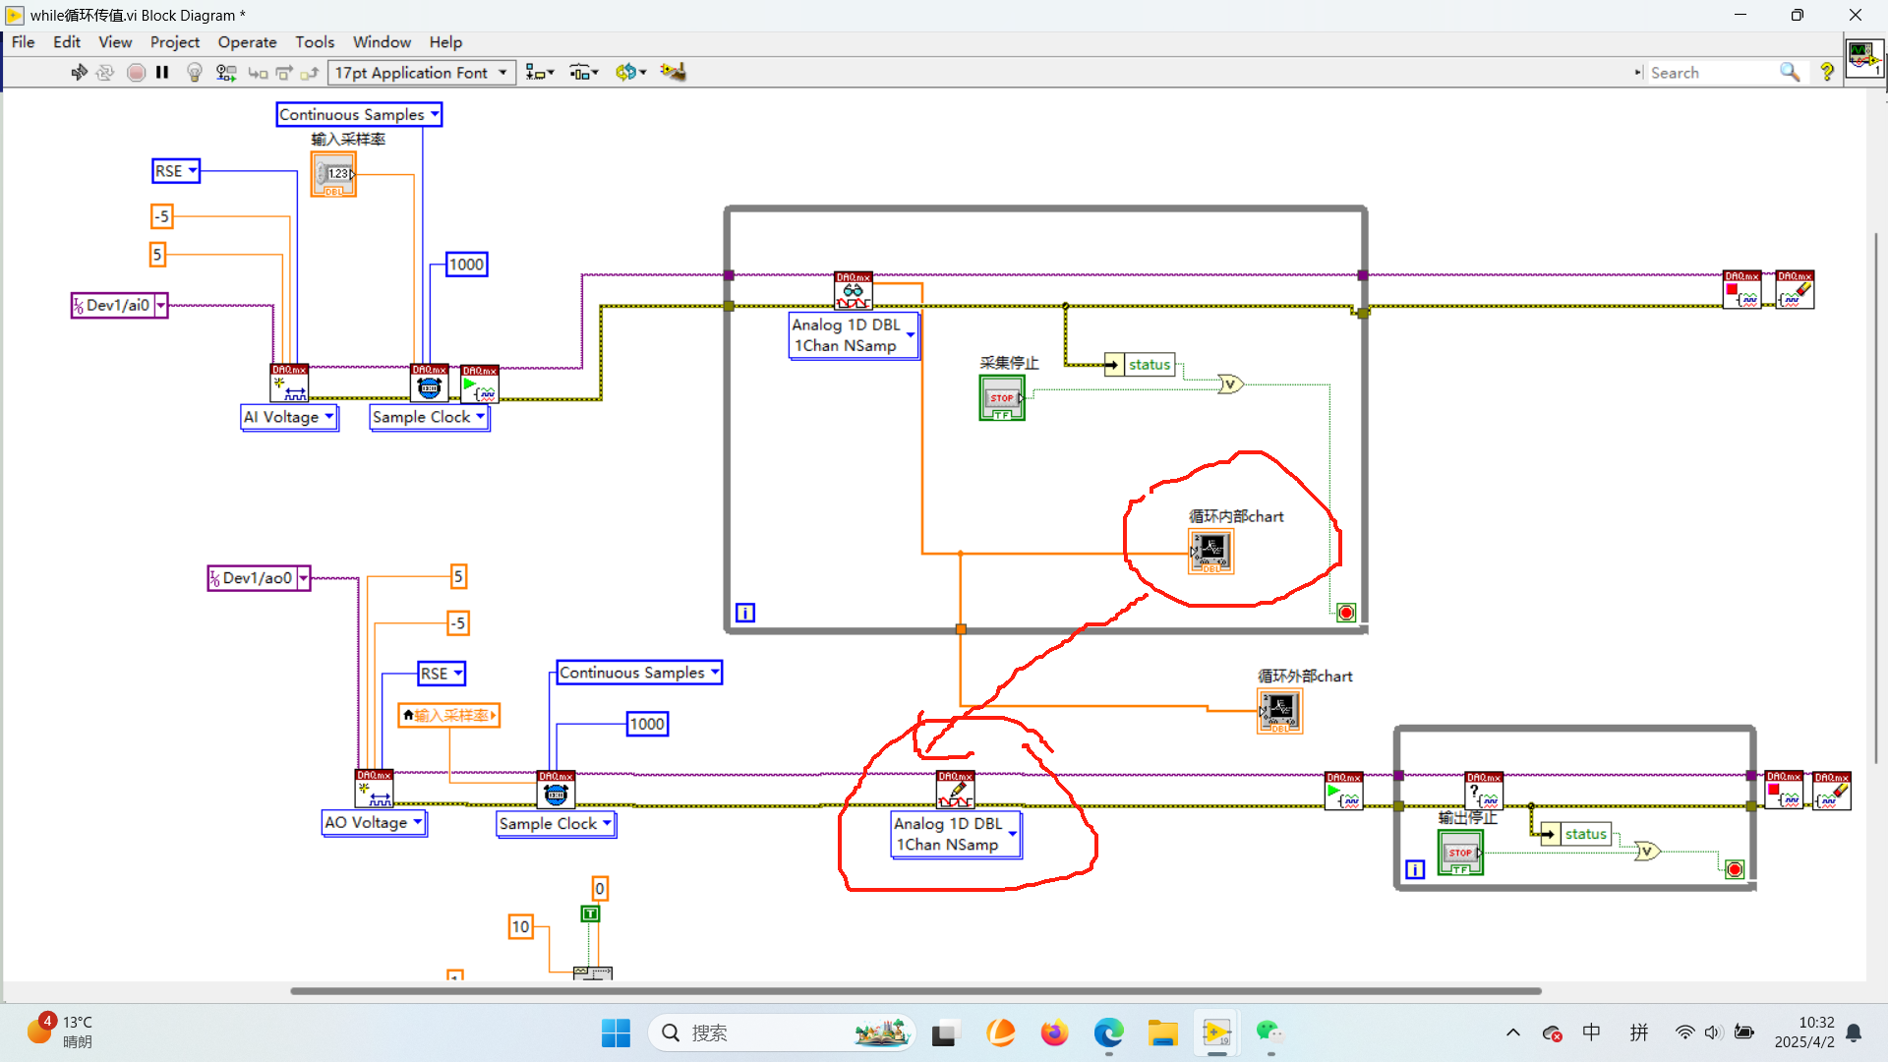Select the DAQmx Write VI icon
This screenshot has width=1888, height=1062.
tap(956, 790)
